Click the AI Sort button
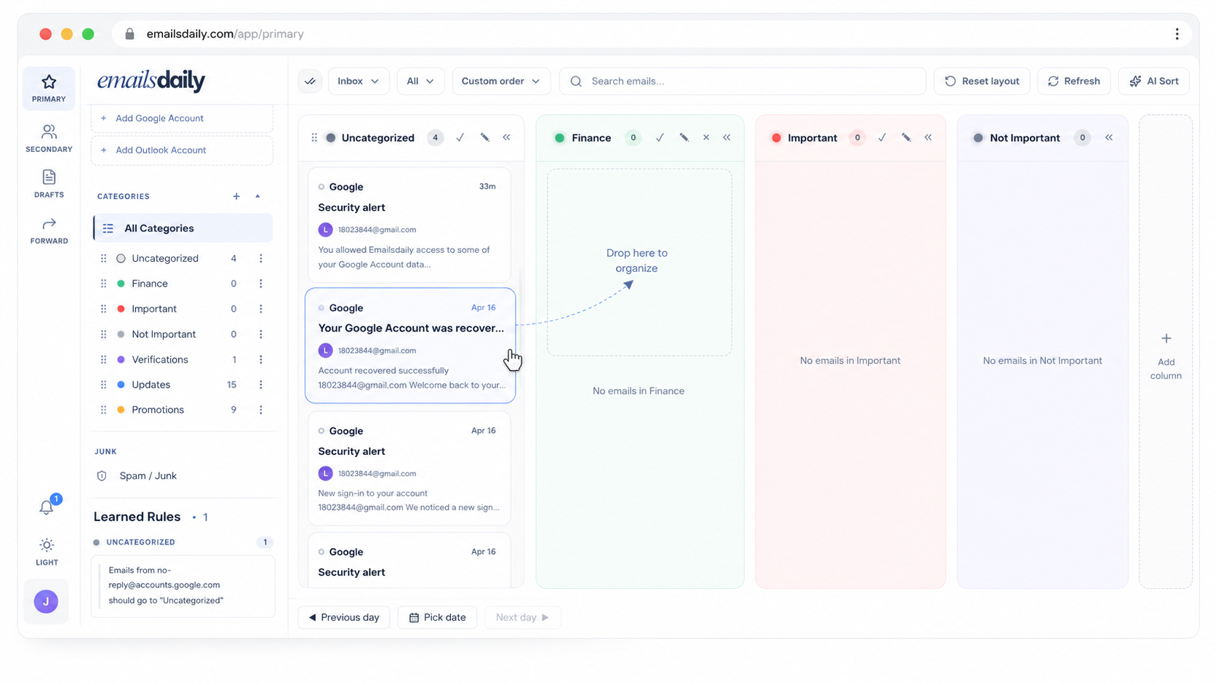1216x684 pixels. pyautogui.click(x=1154, y=81)
